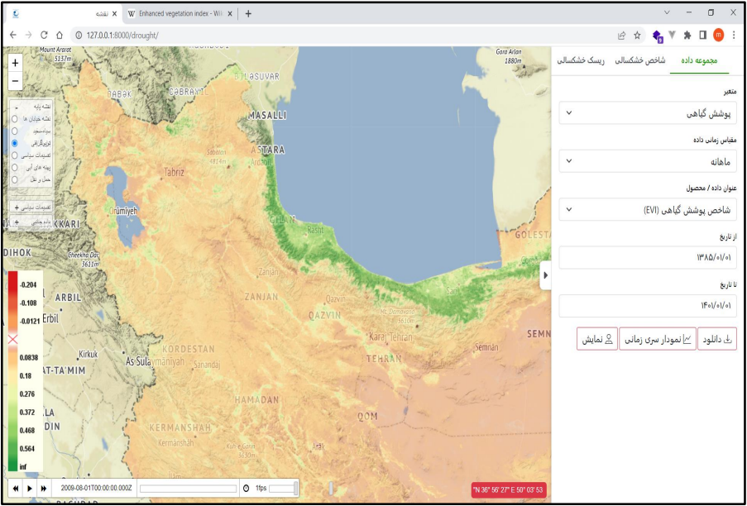747x506 pixels.
Task: Step forward in the time animation
Action: pos(44,489)
